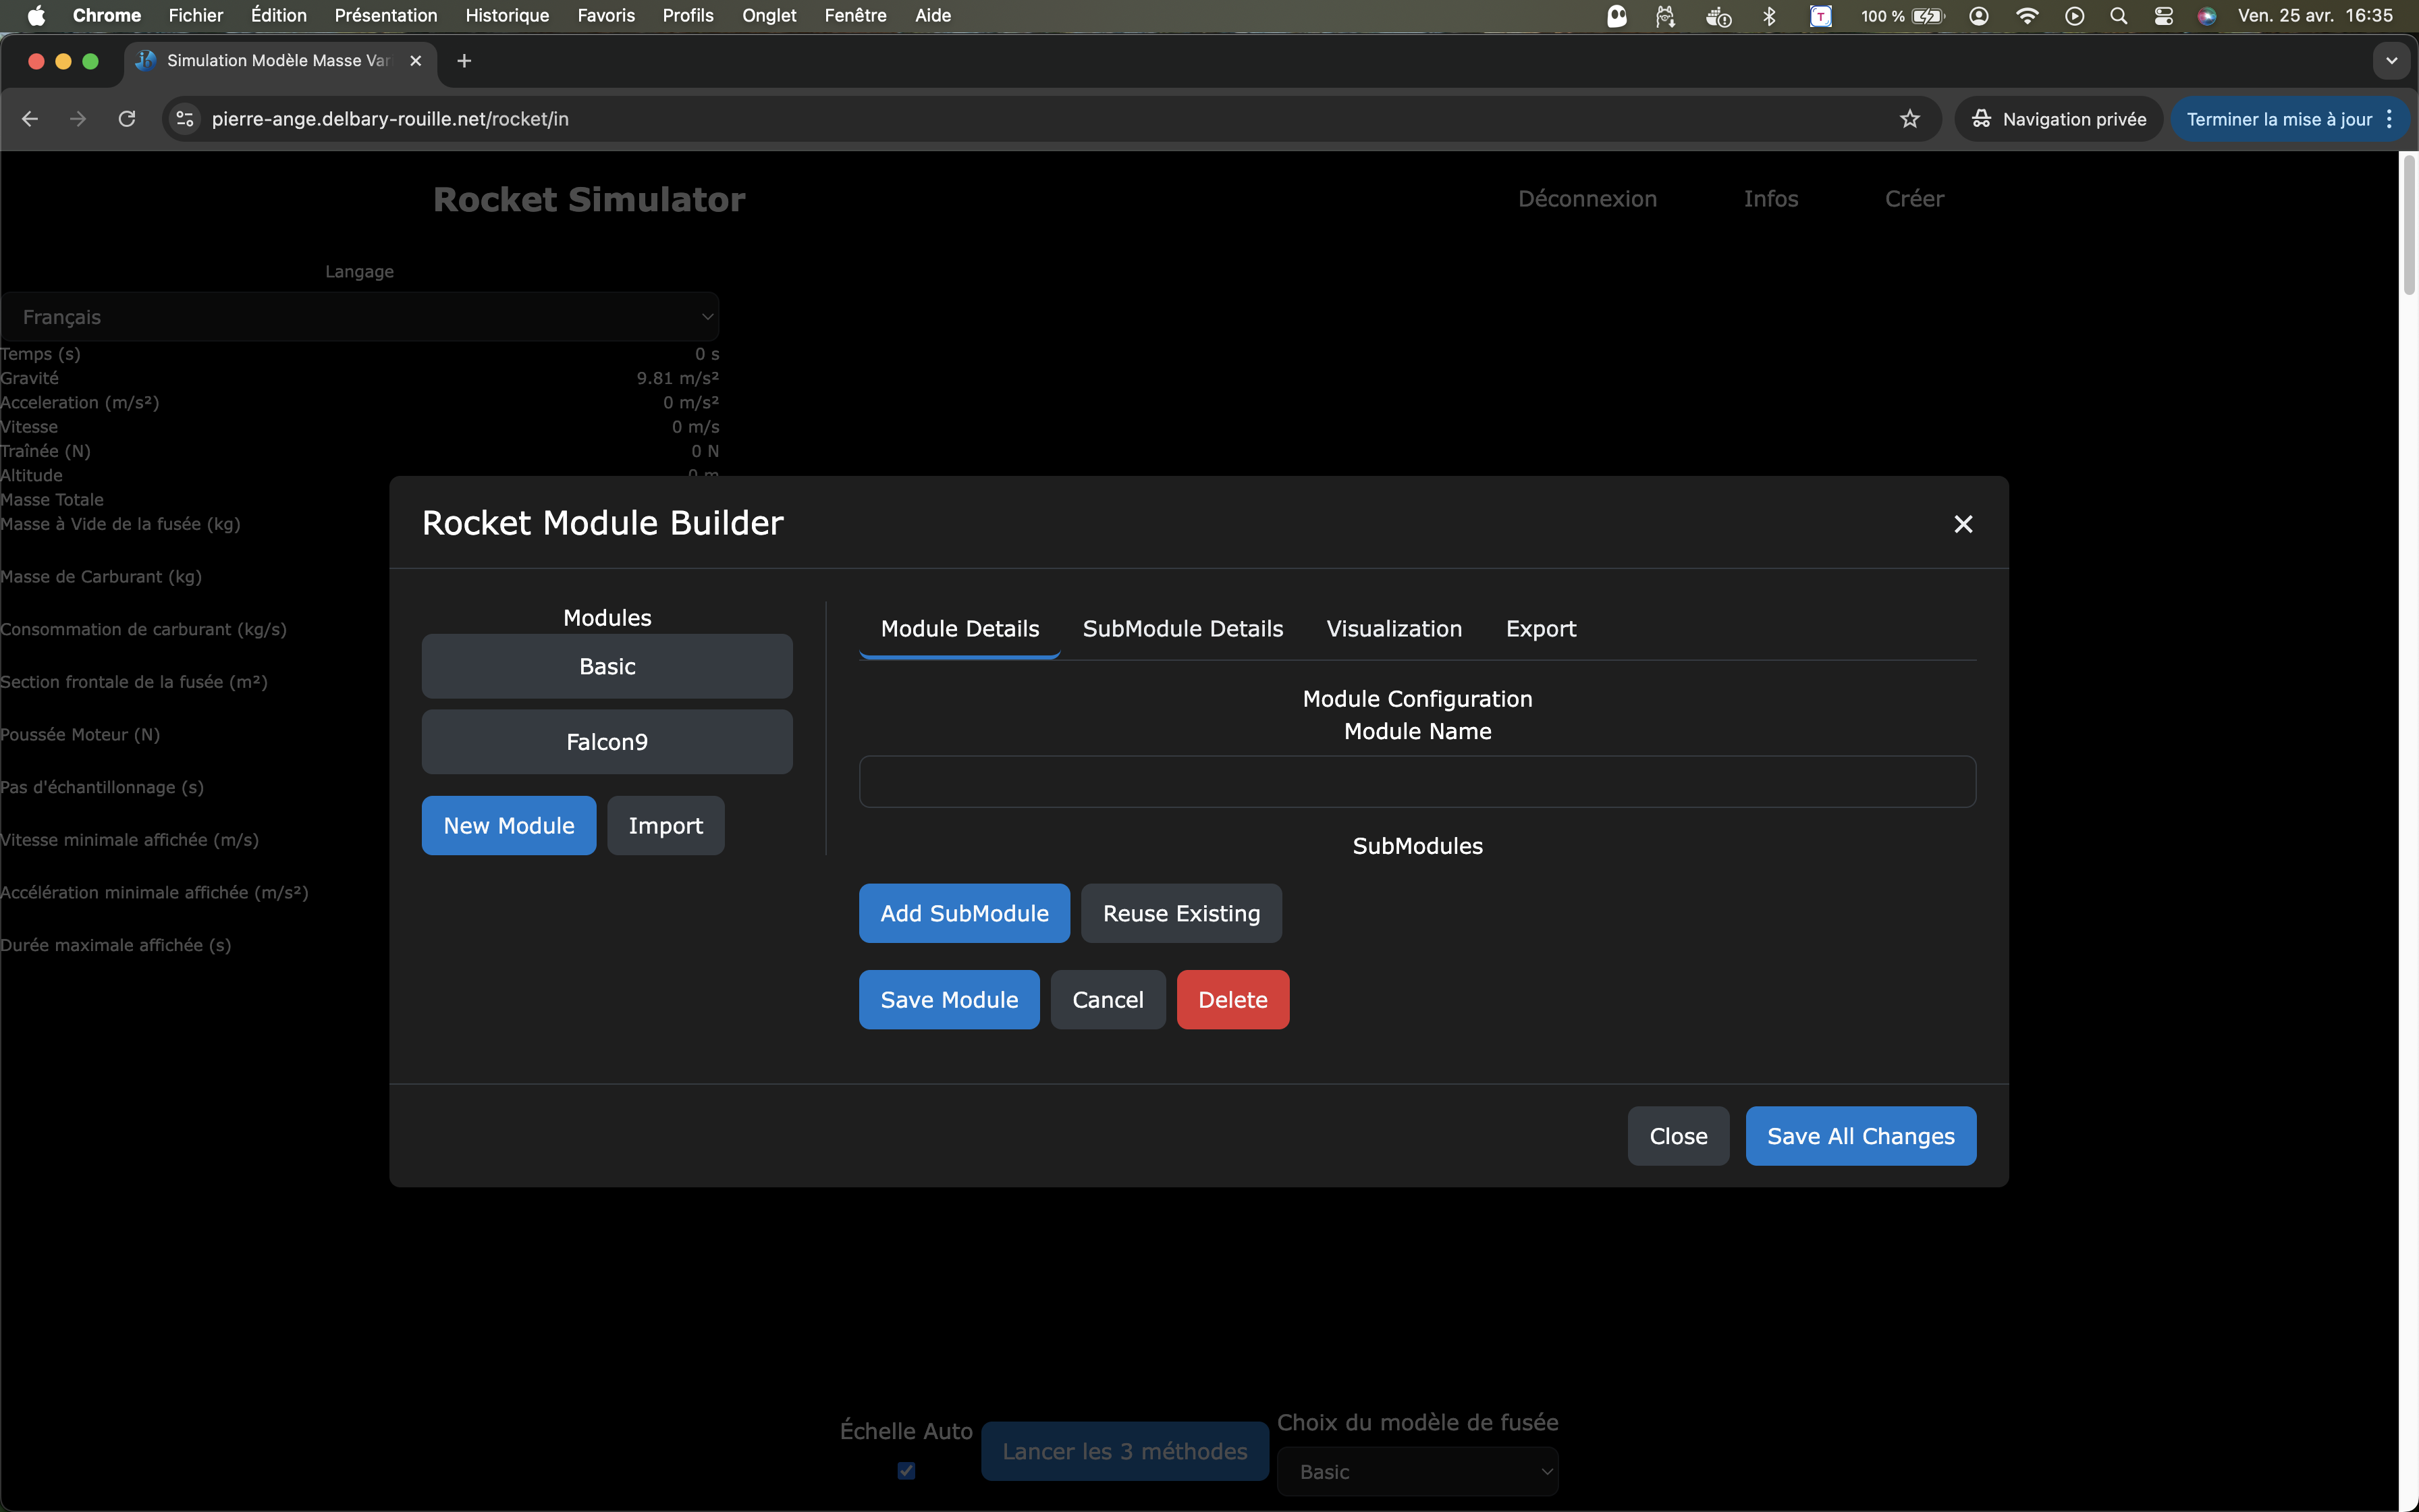Open the SubModule Details tab
The width and height of the screenshot is (2419, 1512).
1183,629
